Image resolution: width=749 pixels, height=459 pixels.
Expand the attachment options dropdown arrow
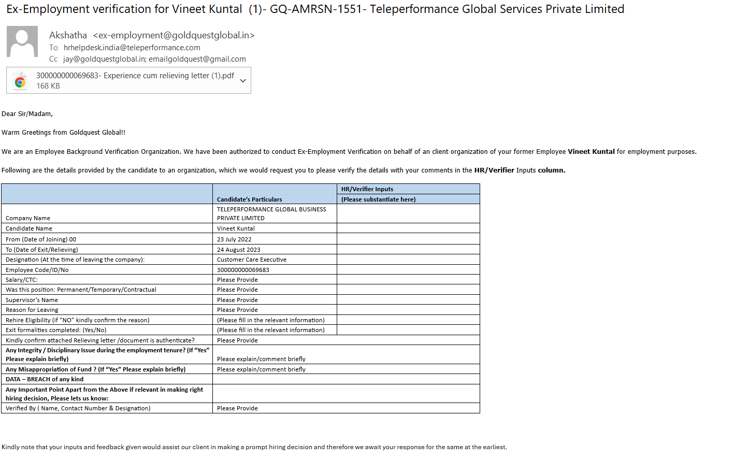click(243, 81)
